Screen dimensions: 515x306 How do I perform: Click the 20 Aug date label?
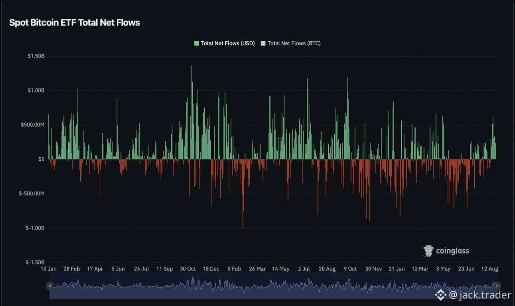click(327, 269)
